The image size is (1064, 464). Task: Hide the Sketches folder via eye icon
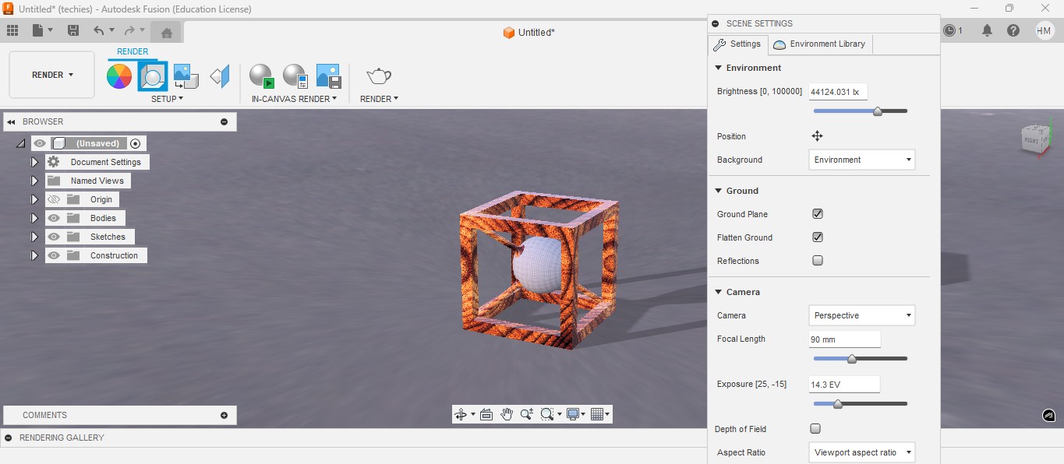[x=54, y=237]
